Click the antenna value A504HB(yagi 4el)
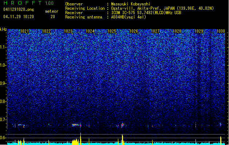The image size is (229, 145). pyautogui.click(x=129, y=17)
